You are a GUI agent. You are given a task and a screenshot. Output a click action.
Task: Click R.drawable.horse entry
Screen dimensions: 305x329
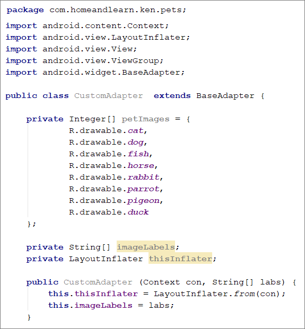[x=113, y=166]
